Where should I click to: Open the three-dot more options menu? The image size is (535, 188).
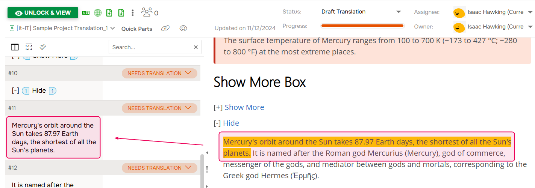[132, 13]
